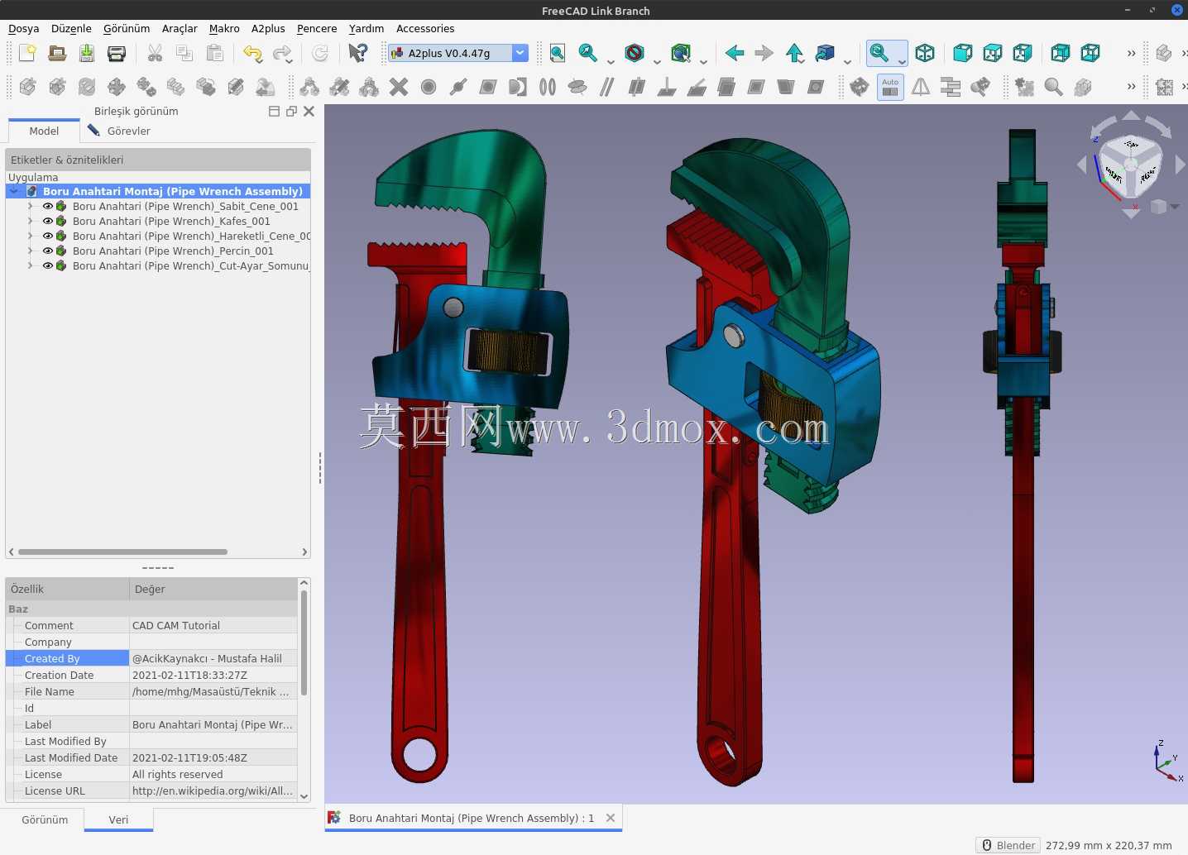
Task: Toggle visibility of the Percin_001 part
Action: pyautogui.click(x=47, y=251)
